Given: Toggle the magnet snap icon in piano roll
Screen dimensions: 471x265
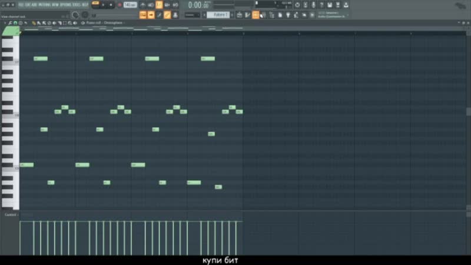Looking at the screenshot, I should click(x=15, y=23).
